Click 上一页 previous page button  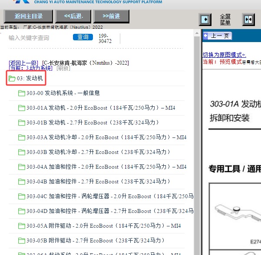[218, 36]
